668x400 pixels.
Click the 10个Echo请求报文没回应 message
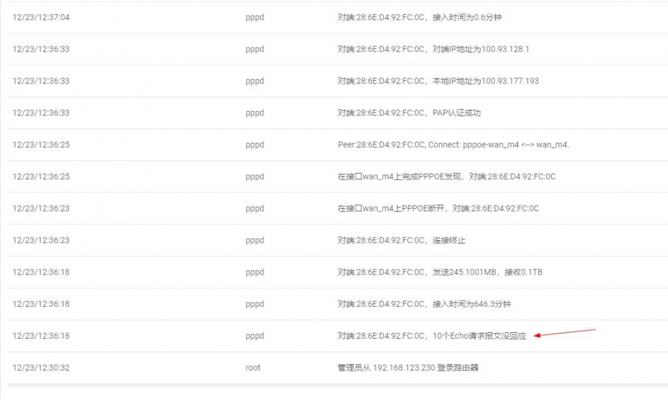pos(431,336)
